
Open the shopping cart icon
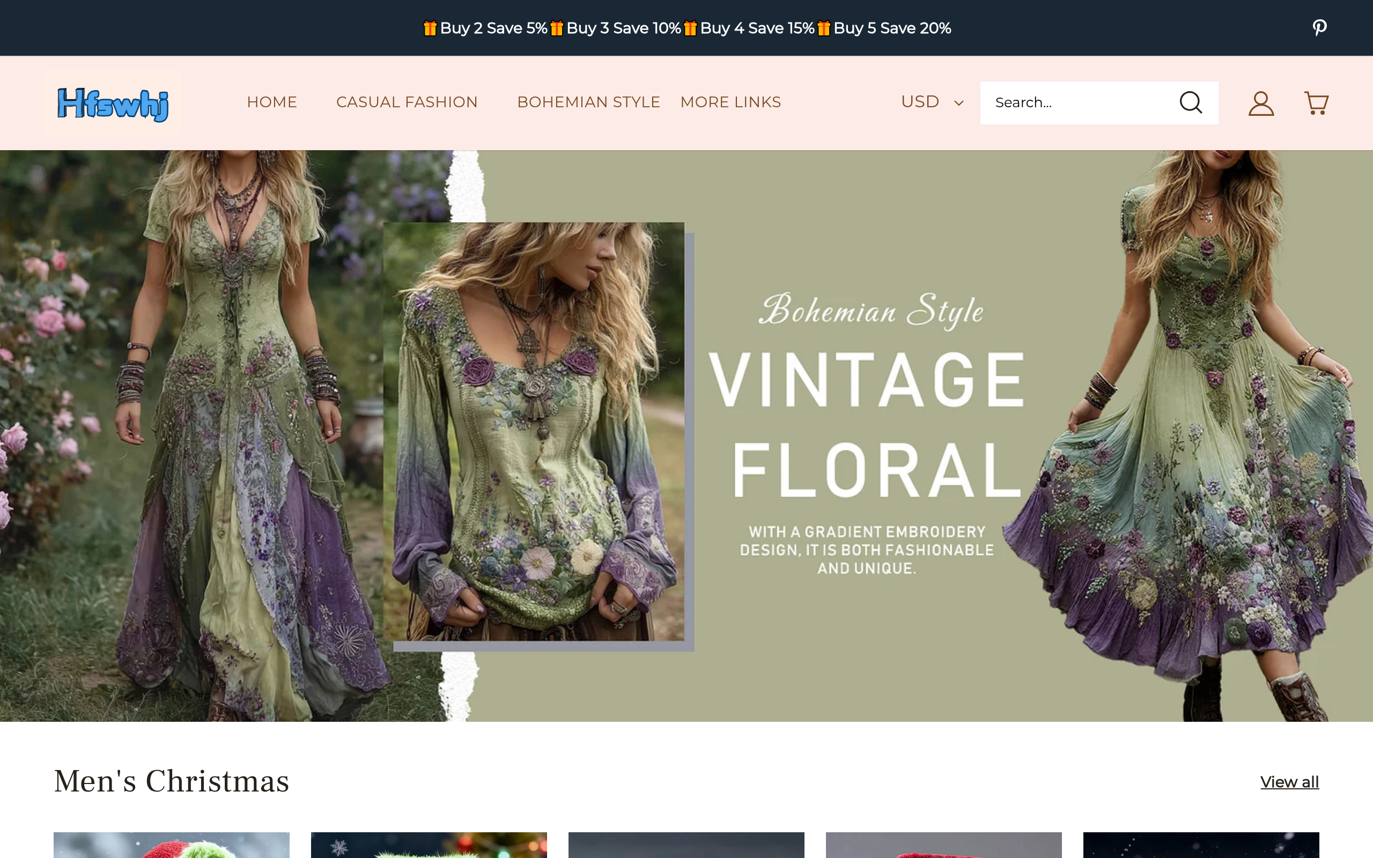1316,103
